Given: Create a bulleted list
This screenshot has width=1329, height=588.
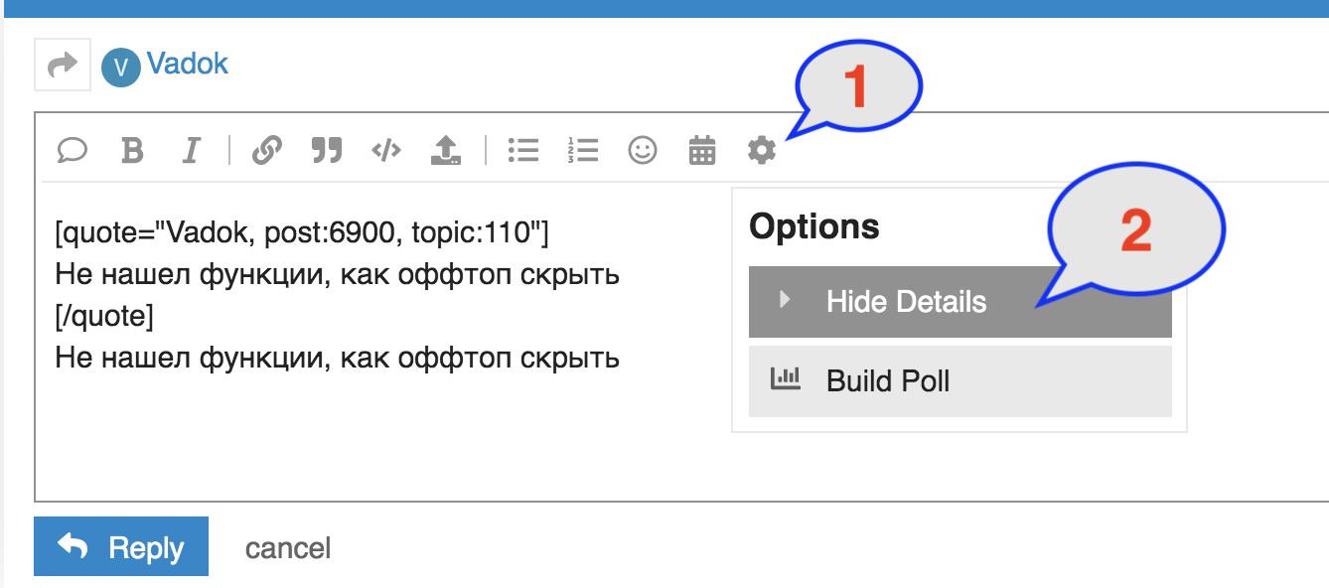Looking at the screenshot, I should 522,150.
